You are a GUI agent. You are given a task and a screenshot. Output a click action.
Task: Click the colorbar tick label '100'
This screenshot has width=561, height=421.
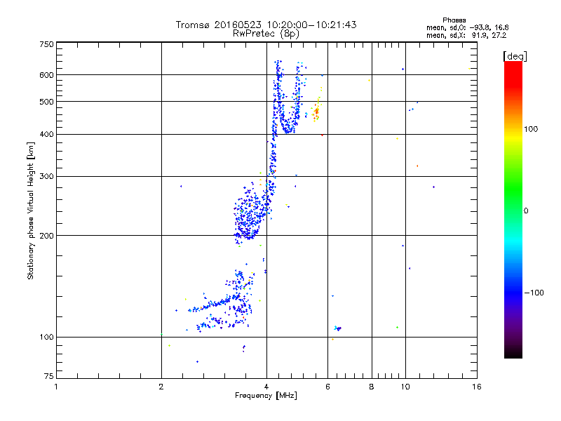coord(531,129)
